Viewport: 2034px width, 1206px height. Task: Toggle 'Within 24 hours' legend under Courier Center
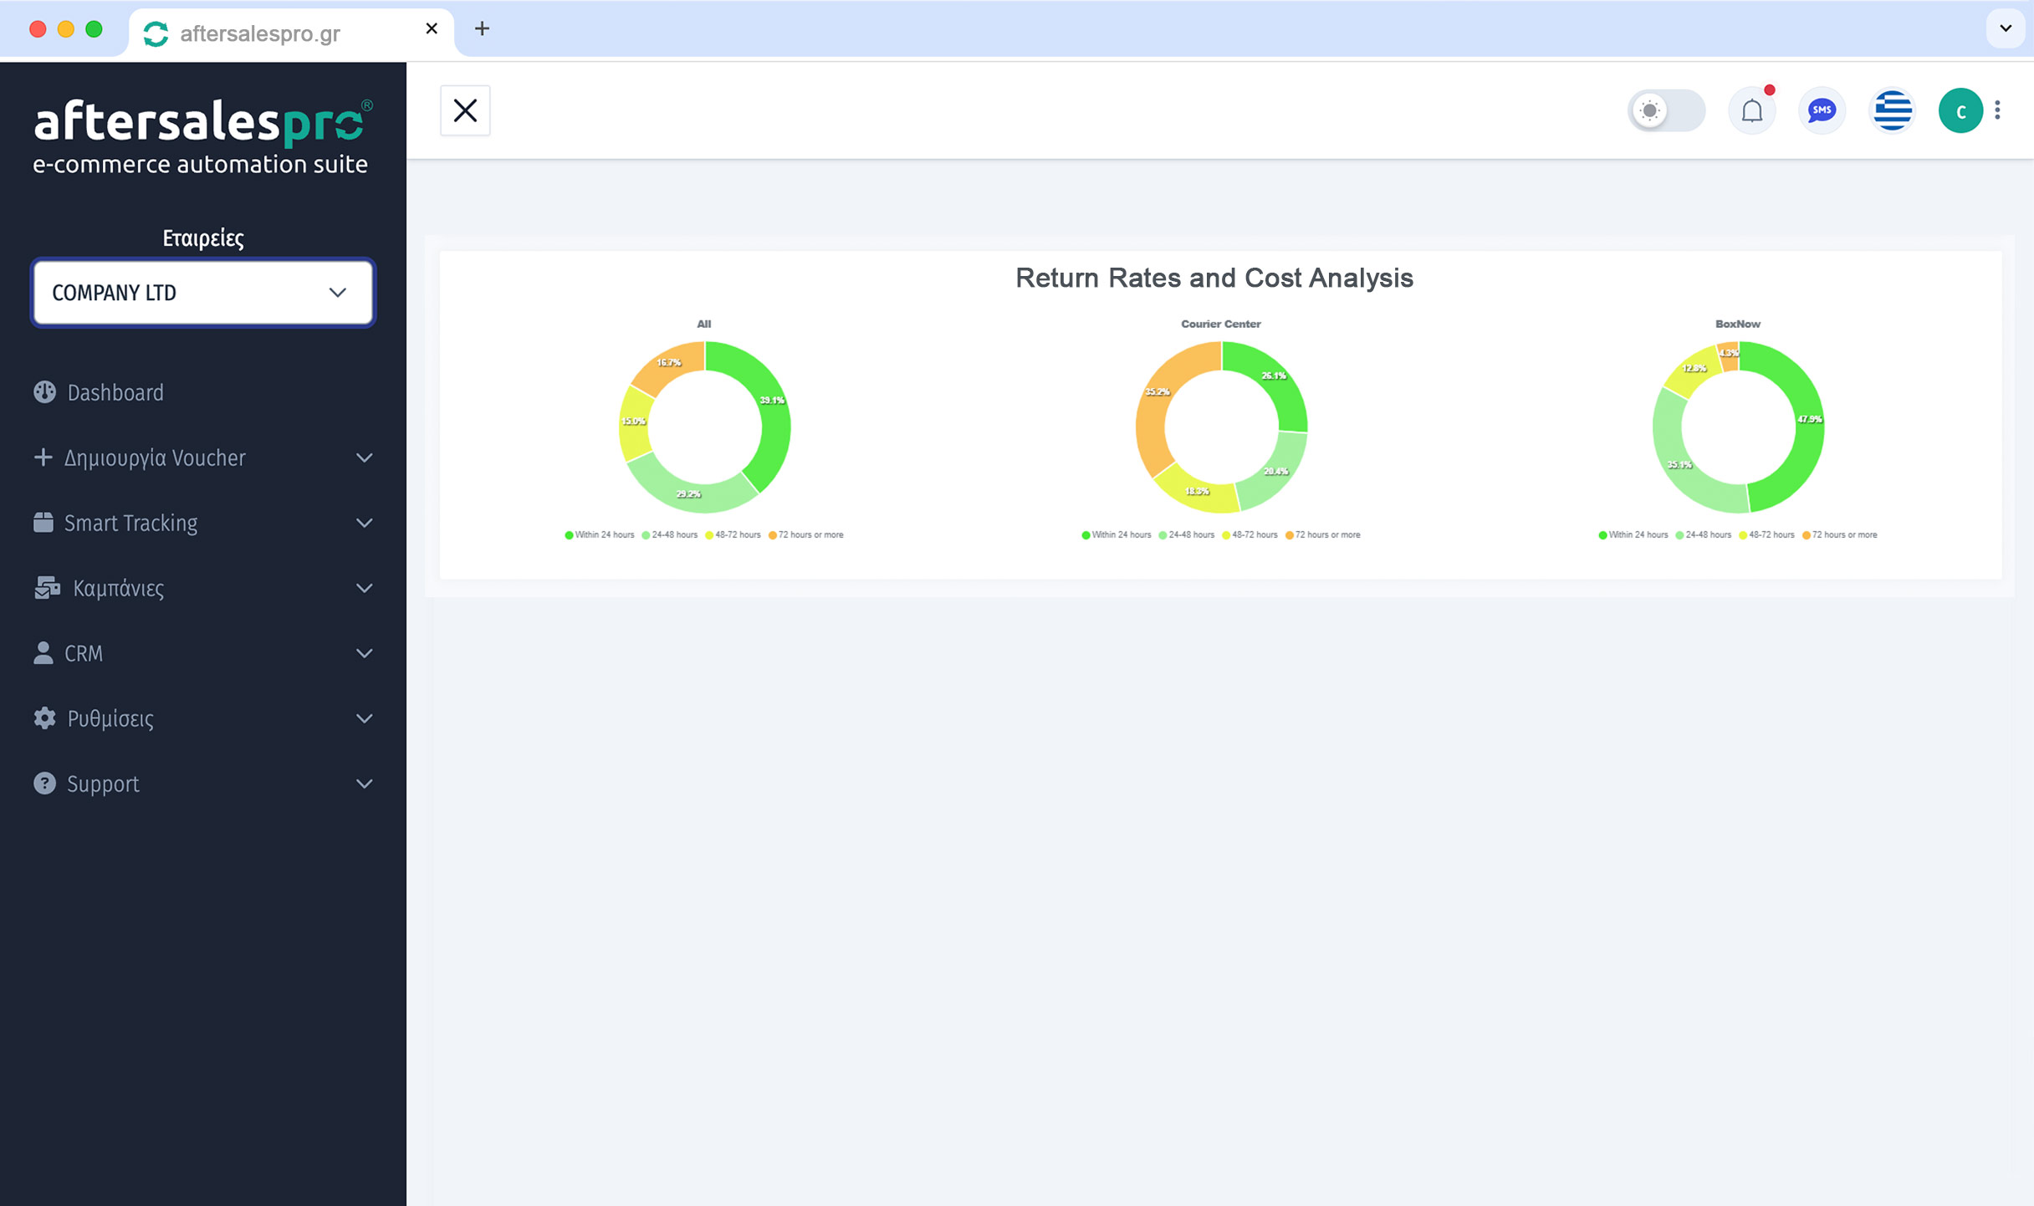[x=1117, y=535]
